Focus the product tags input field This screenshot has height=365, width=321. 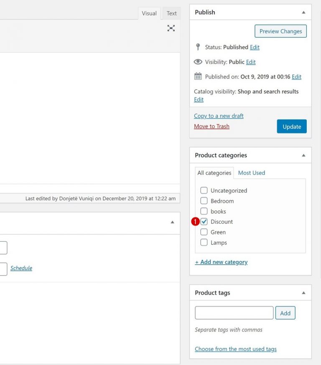pyautogui.click(x=234, y=313)
